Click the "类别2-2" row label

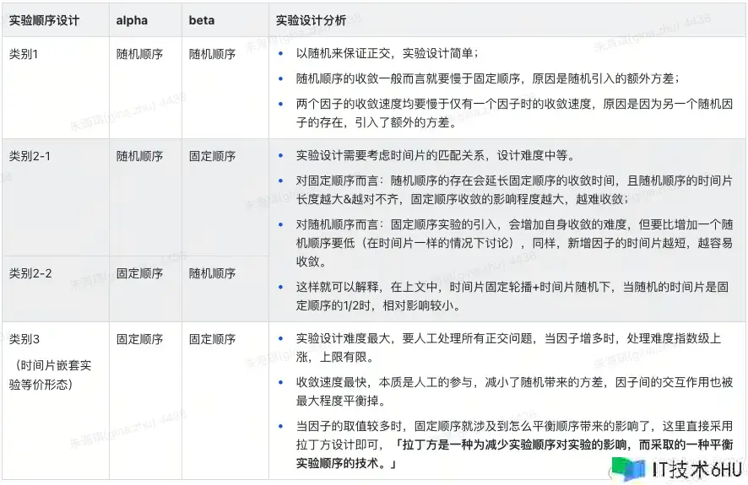point(30,273)
